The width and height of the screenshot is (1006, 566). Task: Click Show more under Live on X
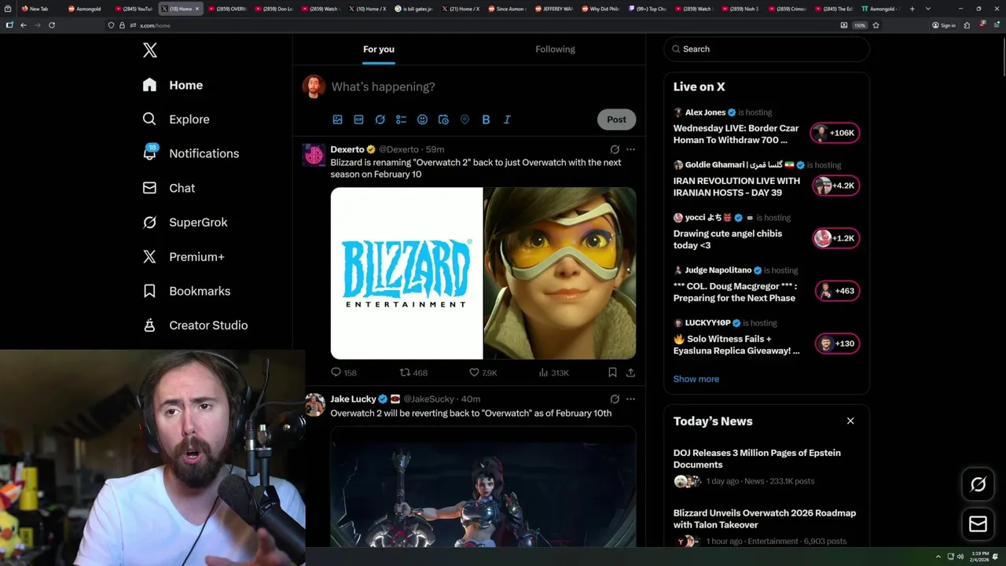[x=696, y=379]
